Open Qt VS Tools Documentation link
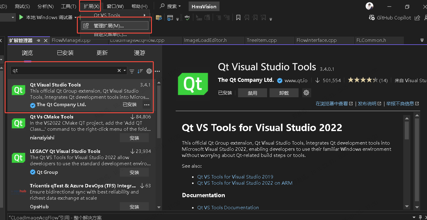427x220 pixels. point(228,207)
